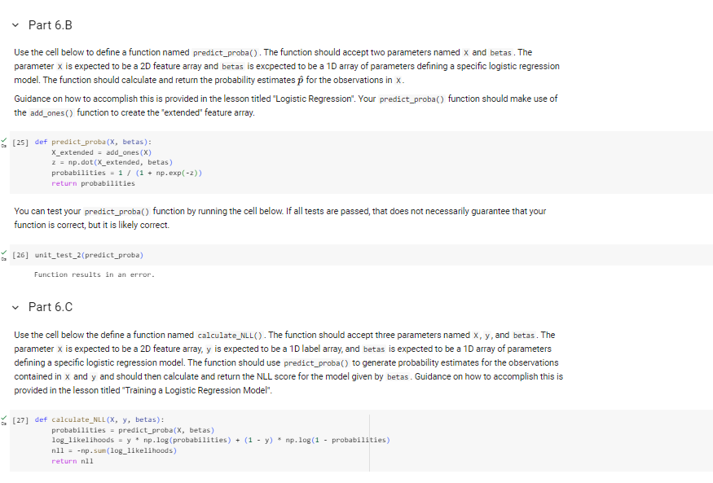Click the [26] execution counter beside unit_test_2
Image resolution: width=713 pixels, height=483 pixels.
click(x=21, y=254)
